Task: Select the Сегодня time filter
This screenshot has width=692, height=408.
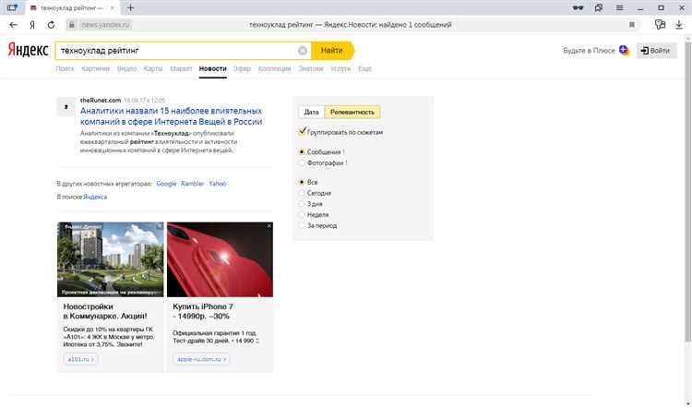Action: (302, 193)
